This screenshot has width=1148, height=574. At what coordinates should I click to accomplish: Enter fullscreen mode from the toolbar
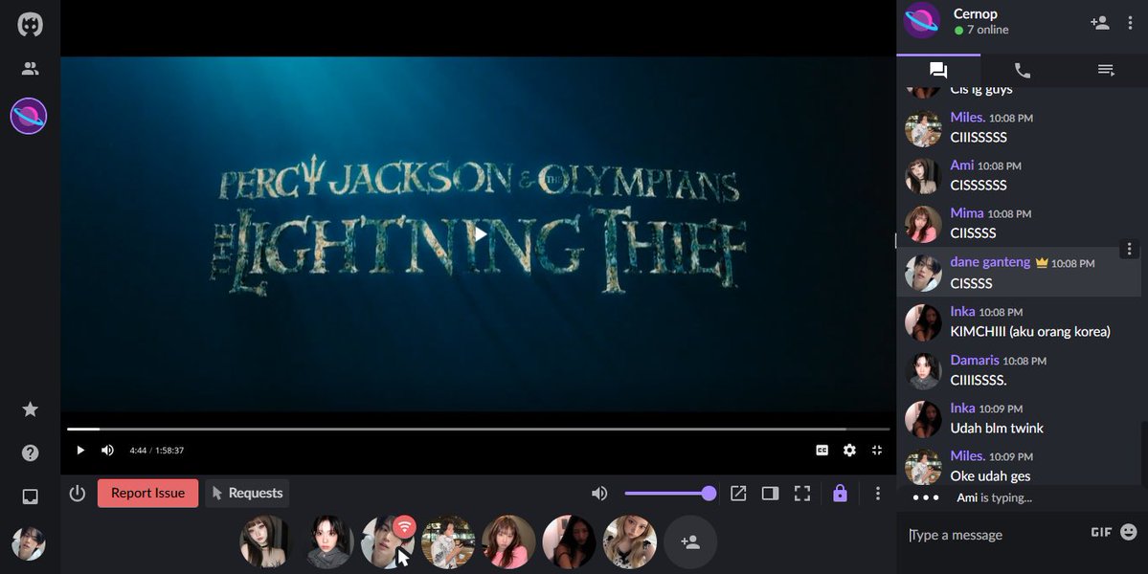[x=802, y=494]
